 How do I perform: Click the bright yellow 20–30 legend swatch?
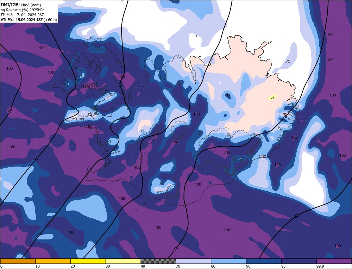(x=88, y=261)
